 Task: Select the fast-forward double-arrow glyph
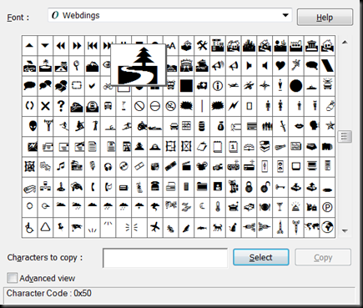tap(77, 46)
